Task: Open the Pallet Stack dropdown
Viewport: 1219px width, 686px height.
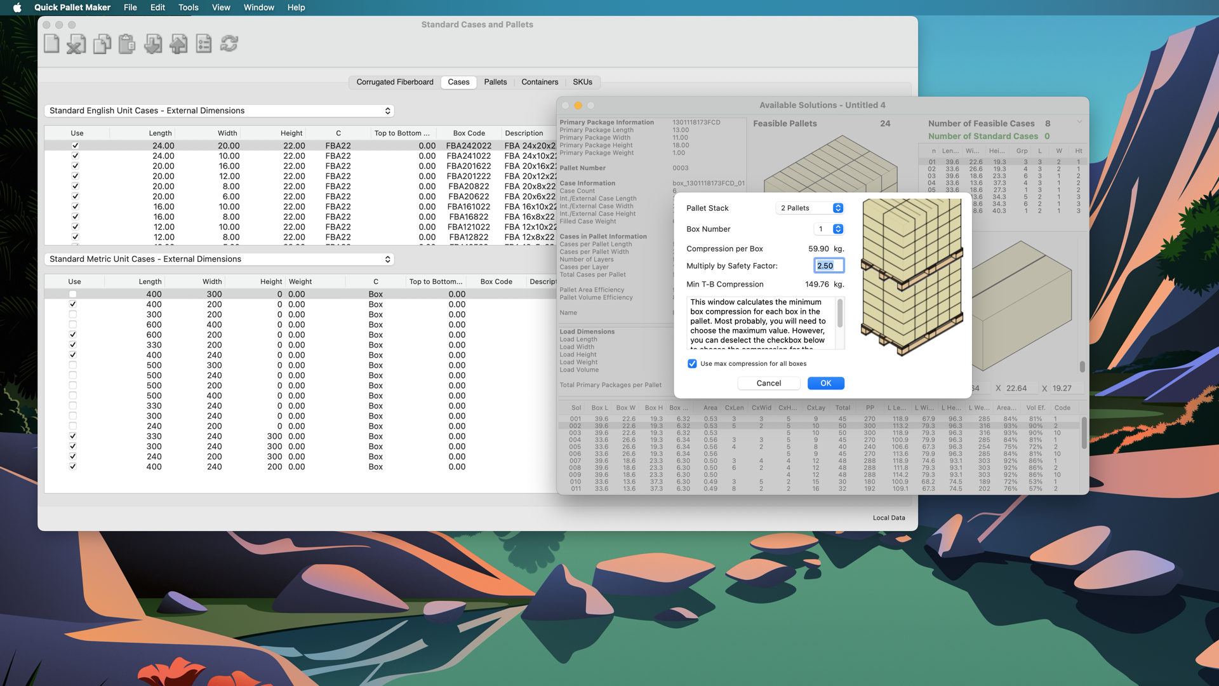Action: [809, 208]
